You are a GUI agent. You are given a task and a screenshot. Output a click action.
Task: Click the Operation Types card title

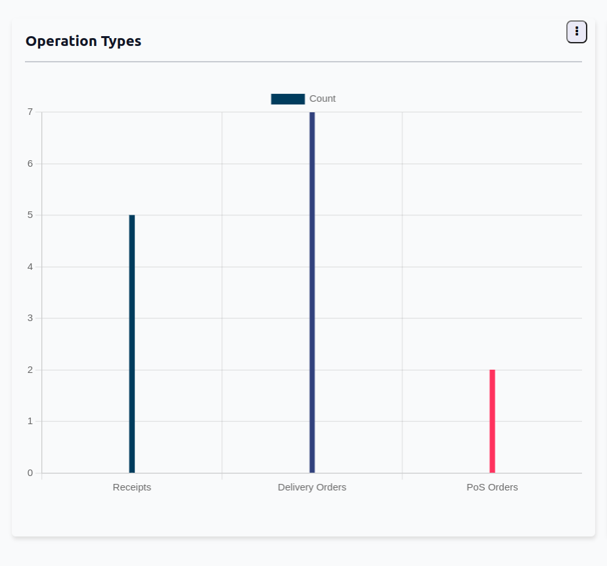point(83,41)
